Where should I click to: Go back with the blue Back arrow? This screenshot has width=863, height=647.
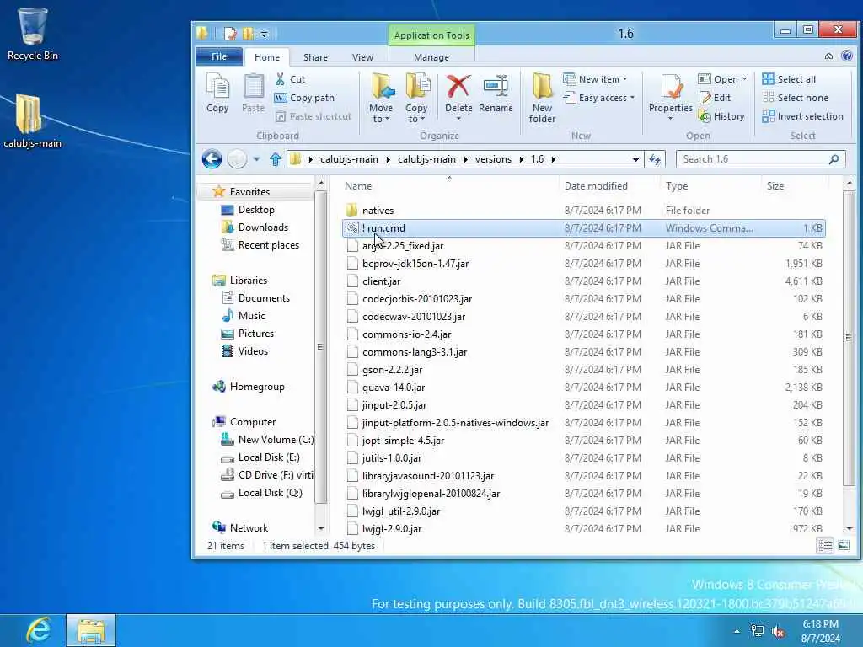tap(212, 159)
